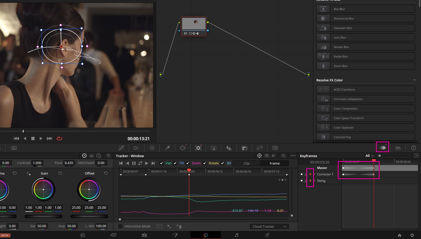Viewport: 421px width, 239px height.
Task: Select FX tracker mode icon
Action: [274, 156]
